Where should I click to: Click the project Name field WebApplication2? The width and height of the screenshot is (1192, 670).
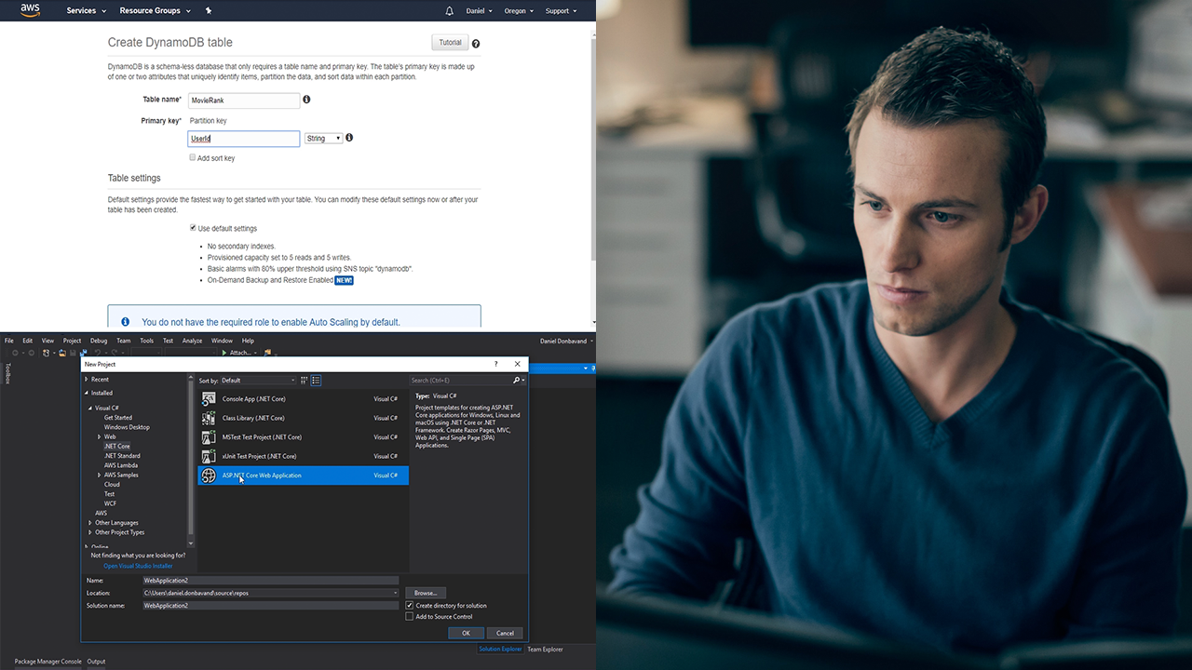click(270, 581)
